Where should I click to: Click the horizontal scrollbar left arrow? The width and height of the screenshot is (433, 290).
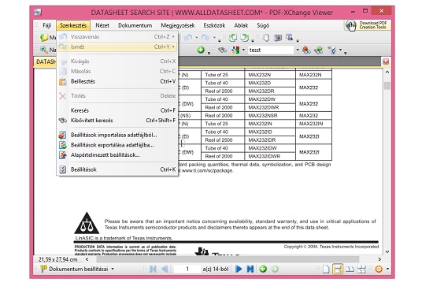87,259
